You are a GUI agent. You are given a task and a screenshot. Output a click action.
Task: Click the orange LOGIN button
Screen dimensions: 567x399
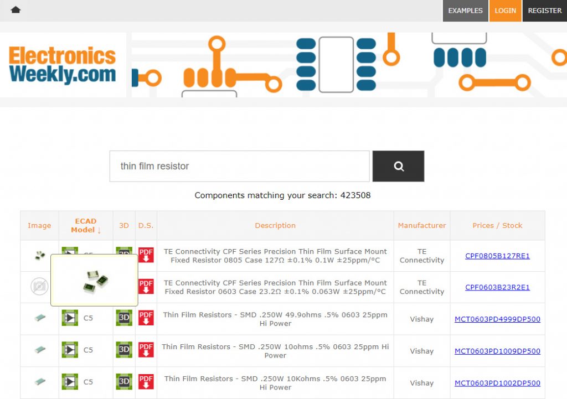(x=505, y=11)
